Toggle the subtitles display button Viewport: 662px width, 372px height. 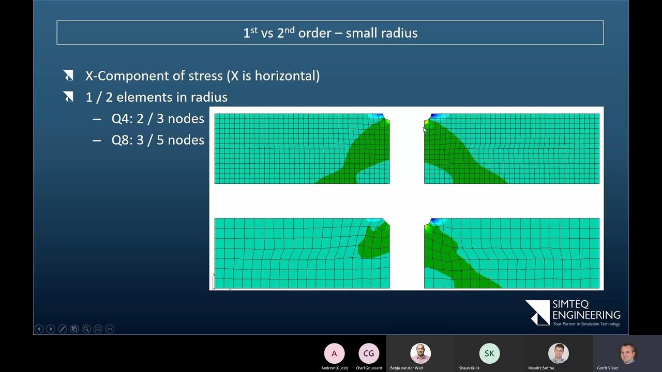(x=98, y=329)
